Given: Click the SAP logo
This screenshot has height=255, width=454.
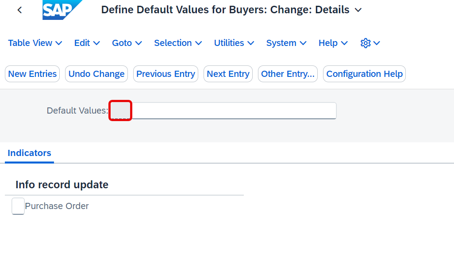Looking at the screenshot, I should click(x=62, y=10).
